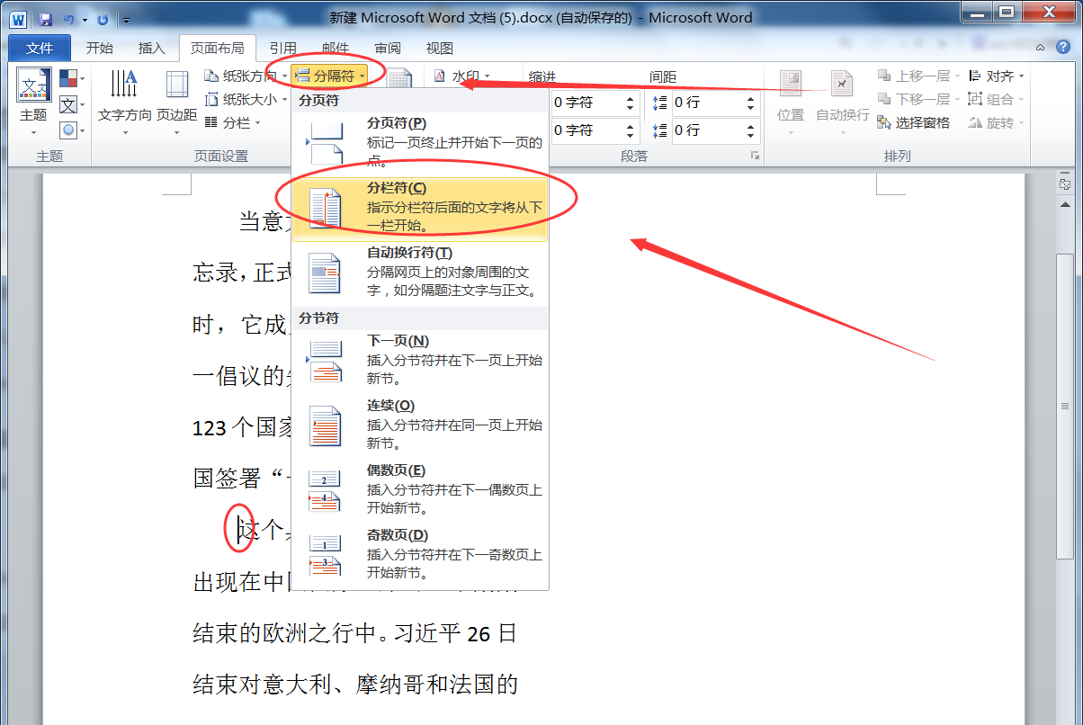Open the 纸张大小 paper size dropdown
1083x725 pixels.
point(246,100)
